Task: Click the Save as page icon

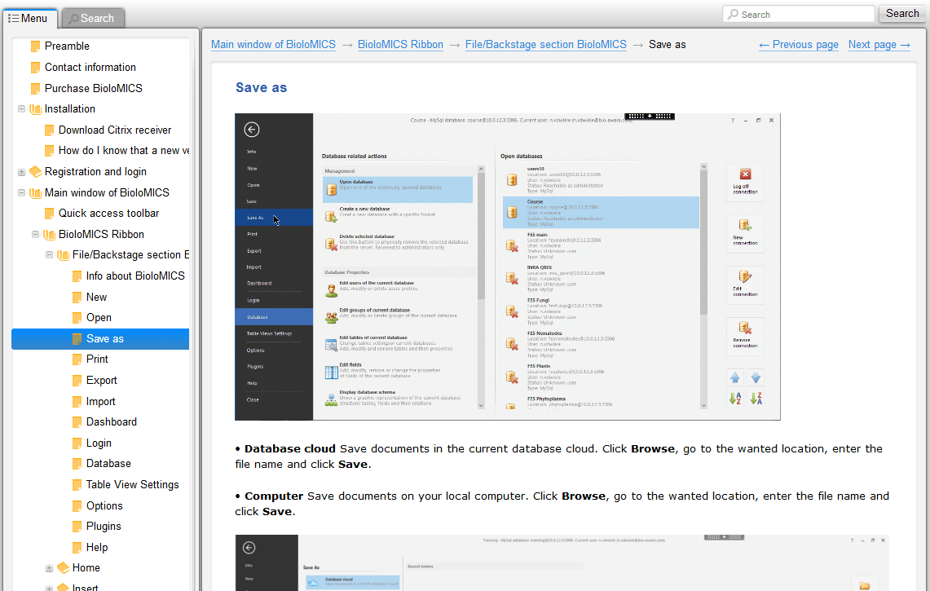Action: click(x=77, y=339)
